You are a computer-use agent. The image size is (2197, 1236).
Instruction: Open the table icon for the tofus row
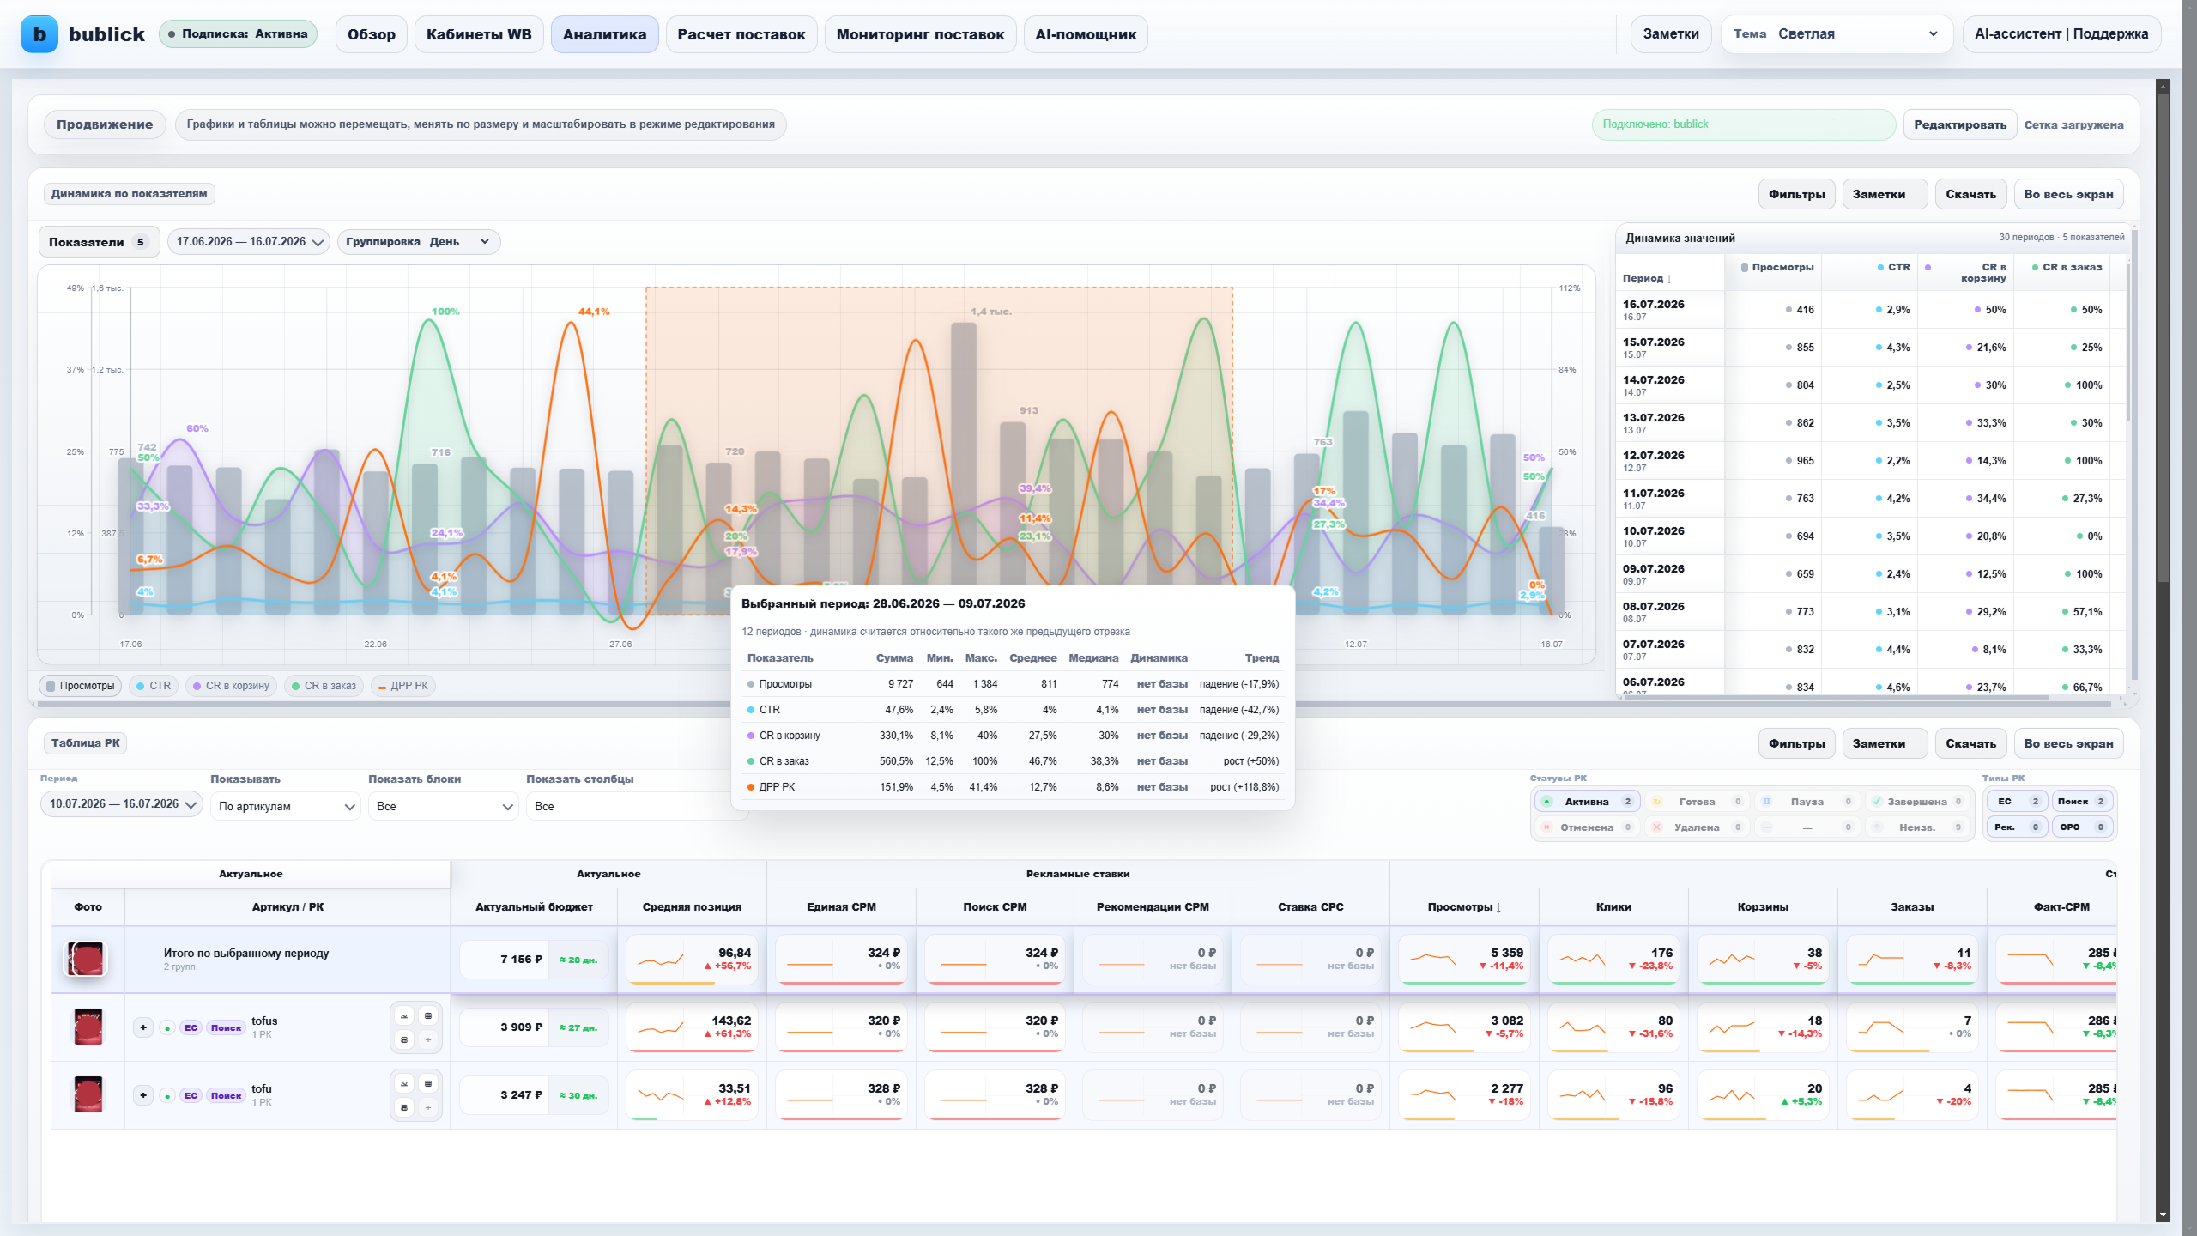click(x=428, y=1015)
